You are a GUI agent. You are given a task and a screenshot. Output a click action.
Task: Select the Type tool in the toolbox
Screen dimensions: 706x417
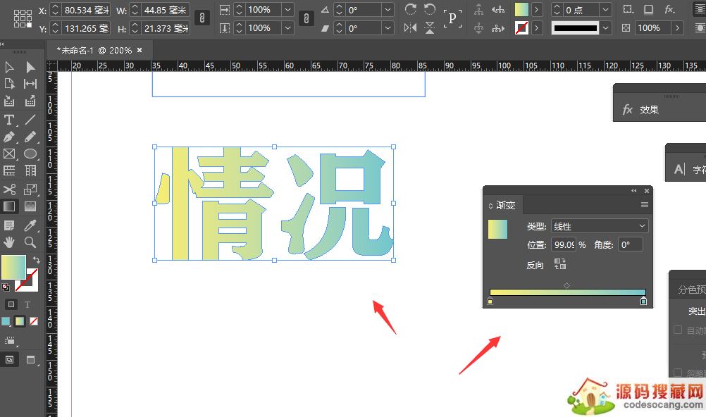(9, 119)
